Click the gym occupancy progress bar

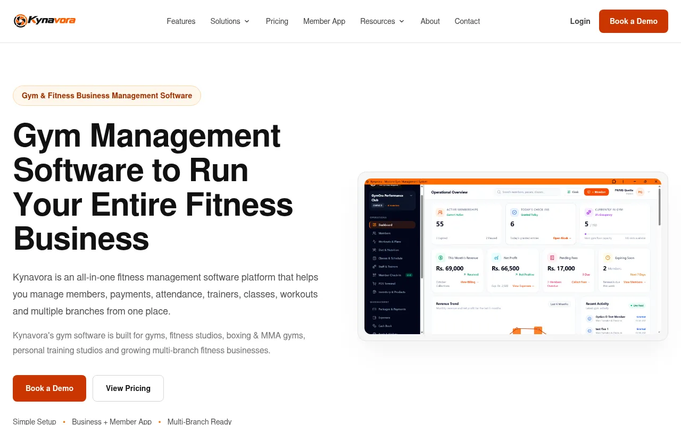pyautogui.click(x=615, y=234)
